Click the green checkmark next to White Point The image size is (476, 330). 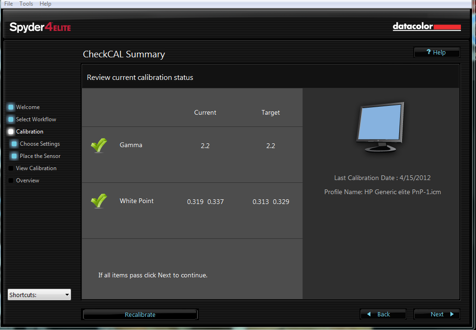click(x=99, y=201)
